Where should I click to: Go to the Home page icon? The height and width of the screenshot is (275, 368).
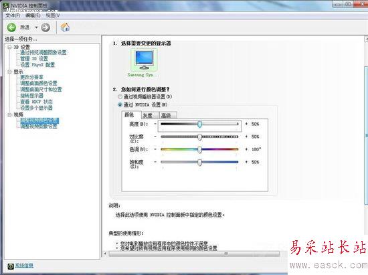click(65, 27)
